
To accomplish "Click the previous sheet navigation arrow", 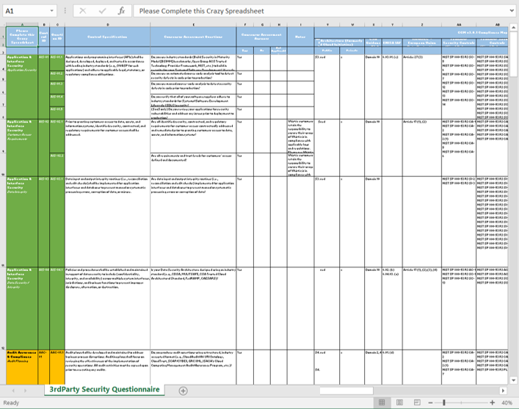I will [x=13, y=391].
